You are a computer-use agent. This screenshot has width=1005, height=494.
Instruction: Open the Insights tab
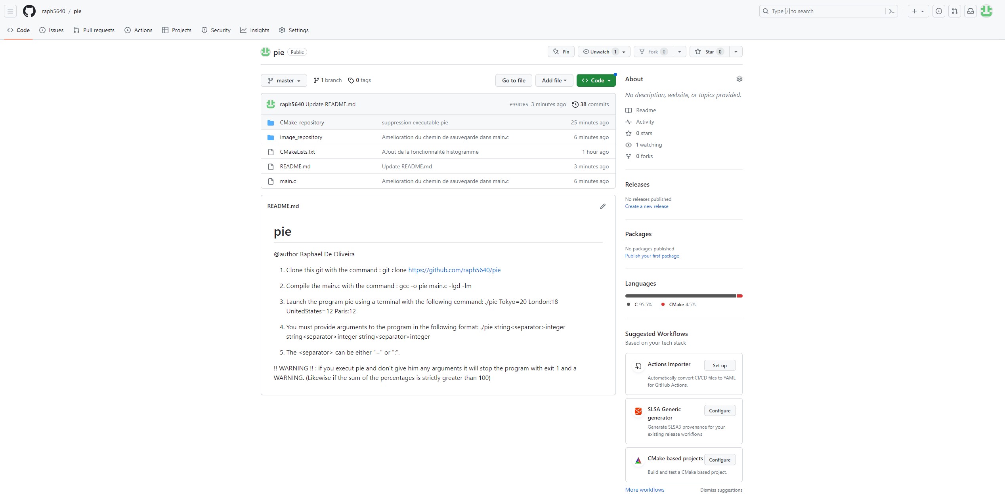(x=254, y=30)
